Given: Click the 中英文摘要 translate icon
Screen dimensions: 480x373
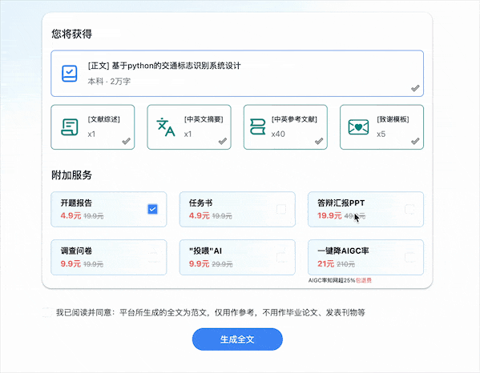Looking at the screenshot, I should 166,127.
